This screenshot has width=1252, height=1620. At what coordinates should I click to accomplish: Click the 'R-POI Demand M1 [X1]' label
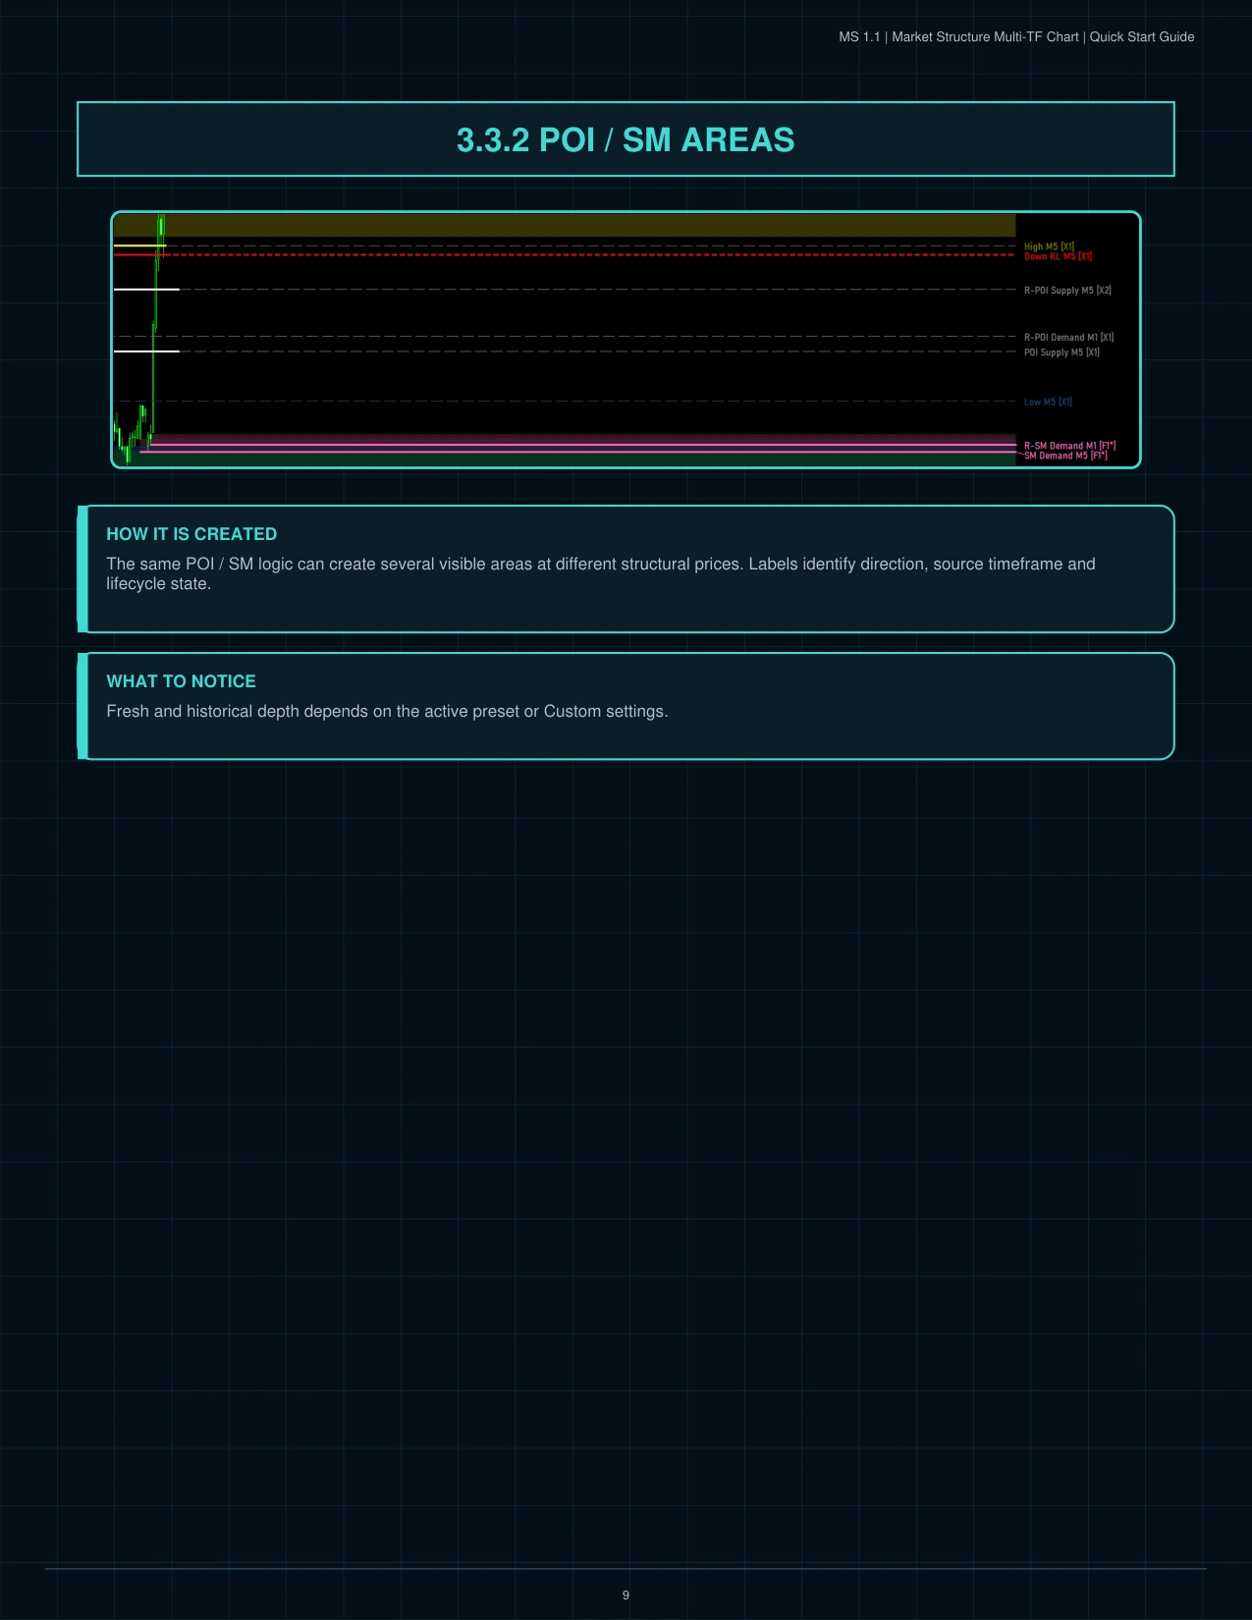pos(1068,337)
